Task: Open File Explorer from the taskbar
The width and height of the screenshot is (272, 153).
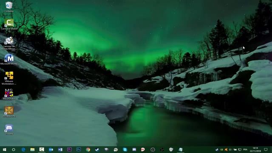Action: tap(32, 150)
